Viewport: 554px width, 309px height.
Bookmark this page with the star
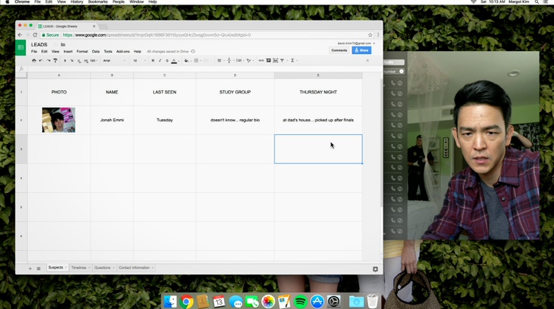370,35
